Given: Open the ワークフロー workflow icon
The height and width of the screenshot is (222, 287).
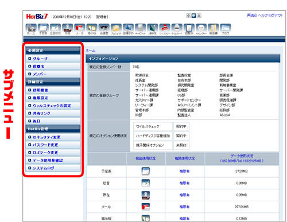Looking at the screenshot, I should pyautogui.click(x=165, y=29).
